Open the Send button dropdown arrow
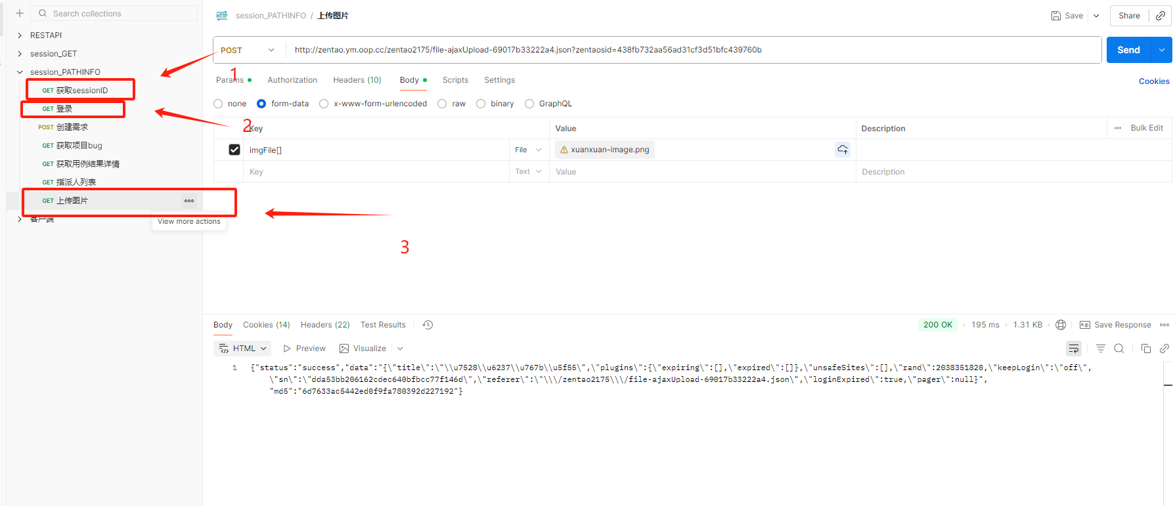Screen dimensions: 1175x506 click(1162, 50)
